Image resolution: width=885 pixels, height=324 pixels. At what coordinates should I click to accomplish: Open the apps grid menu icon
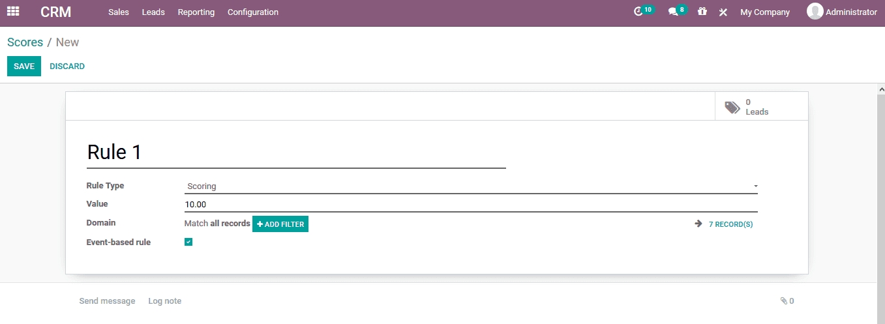click(13, 12)
